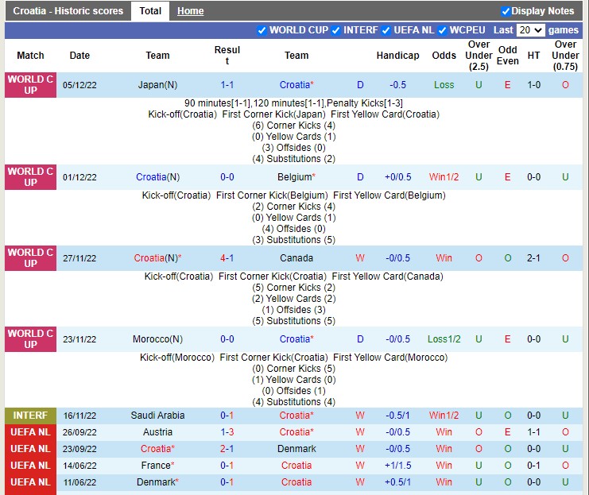This screenshot has height=495, width=589.
Task: Click Denmark in the 11/06/22 row
Action: point(157,482)
